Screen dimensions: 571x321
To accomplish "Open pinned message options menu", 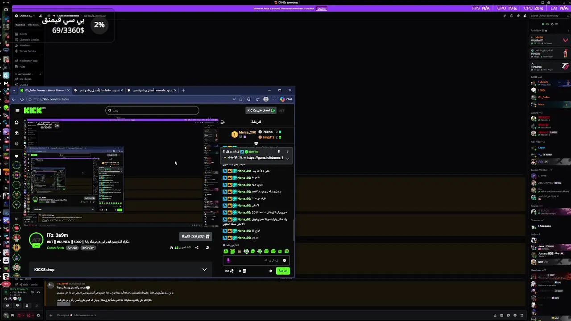I will (x=287, y=152).
